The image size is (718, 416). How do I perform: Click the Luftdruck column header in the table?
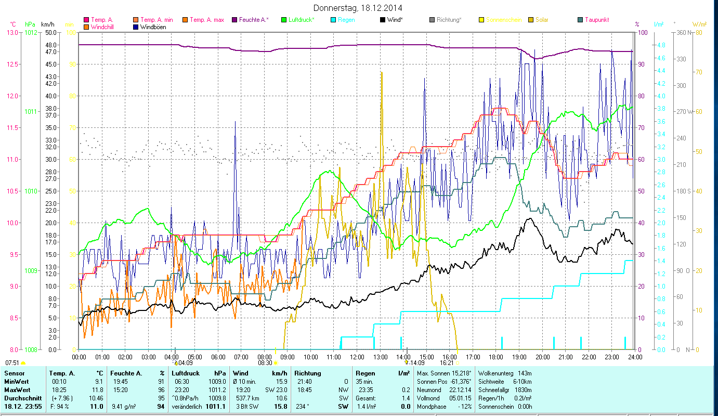point(187,373)
